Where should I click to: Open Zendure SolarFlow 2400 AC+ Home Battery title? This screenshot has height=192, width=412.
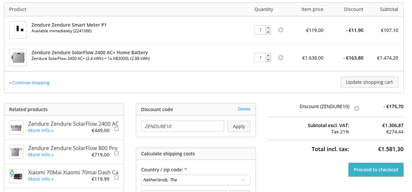pyautogui.click(x=90, y=53)
